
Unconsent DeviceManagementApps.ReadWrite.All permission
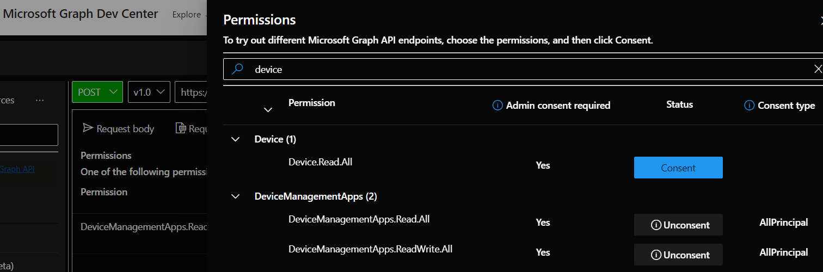click(x=678, y=255)
